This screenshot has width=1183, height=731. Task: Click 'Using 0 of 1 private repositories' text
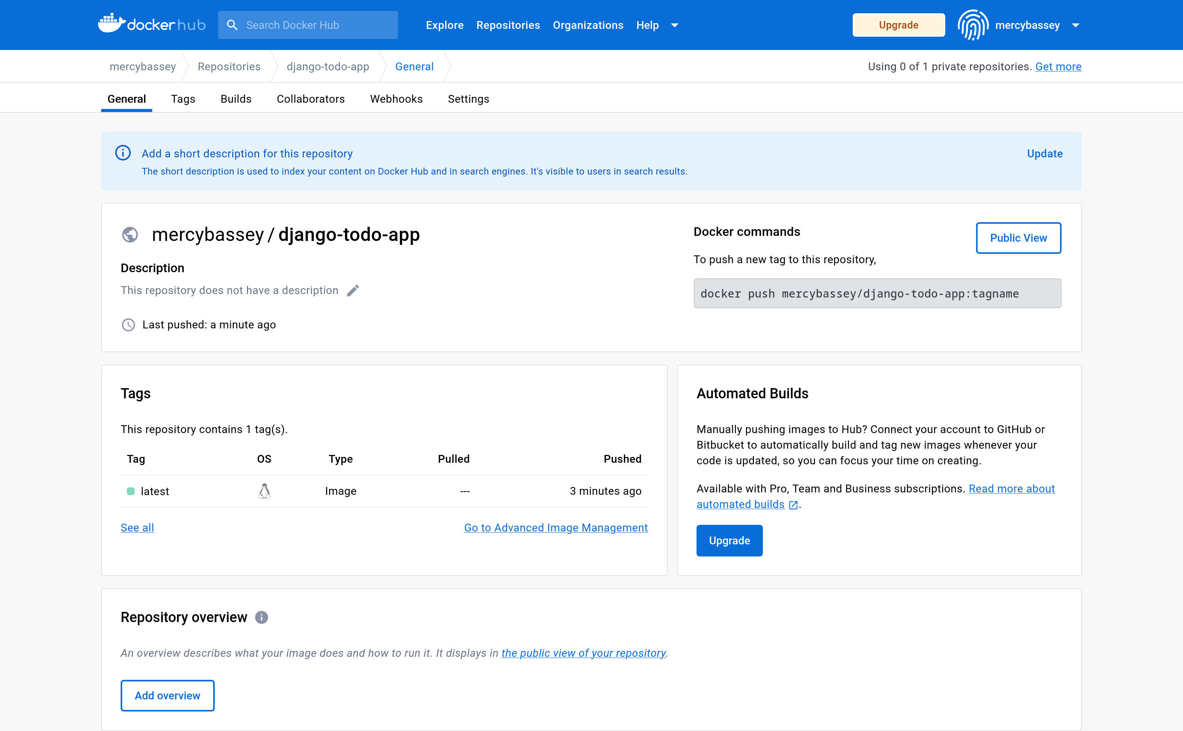pyautogui.click(x=950, y=67)
